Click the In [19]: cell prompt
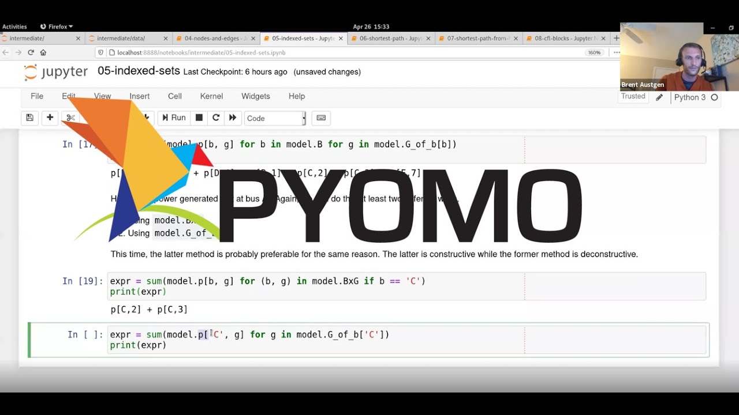Screen dimensions: 739x415 [83, 281]
